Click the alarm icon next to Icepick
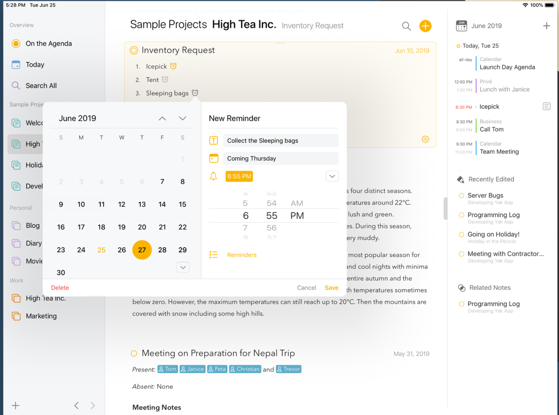 pos(173,66)
